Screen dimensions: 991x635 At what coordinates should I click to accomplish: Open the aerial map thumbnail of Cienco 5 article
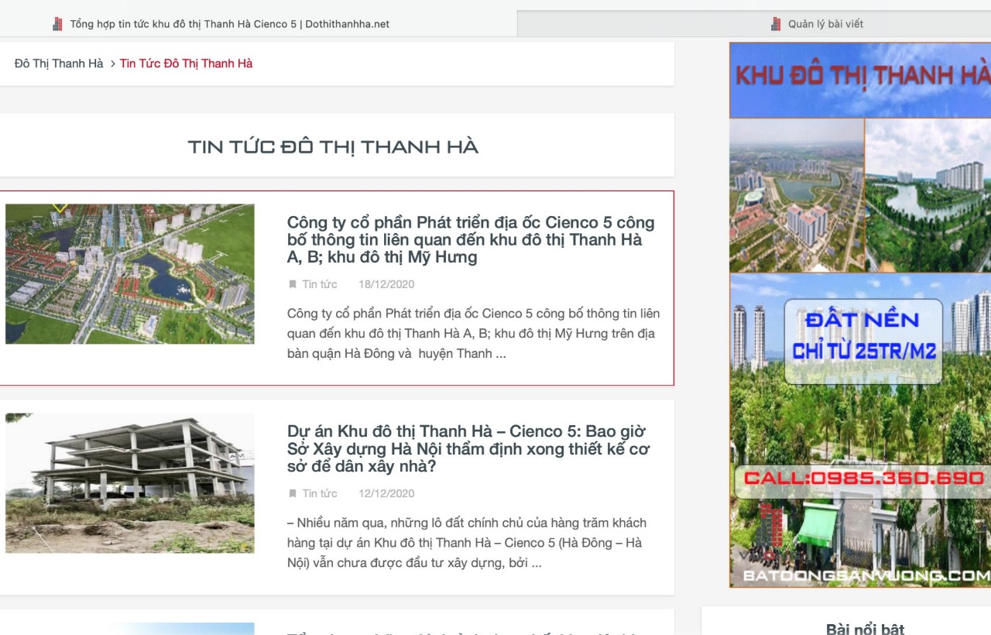[x=129, y=274]
